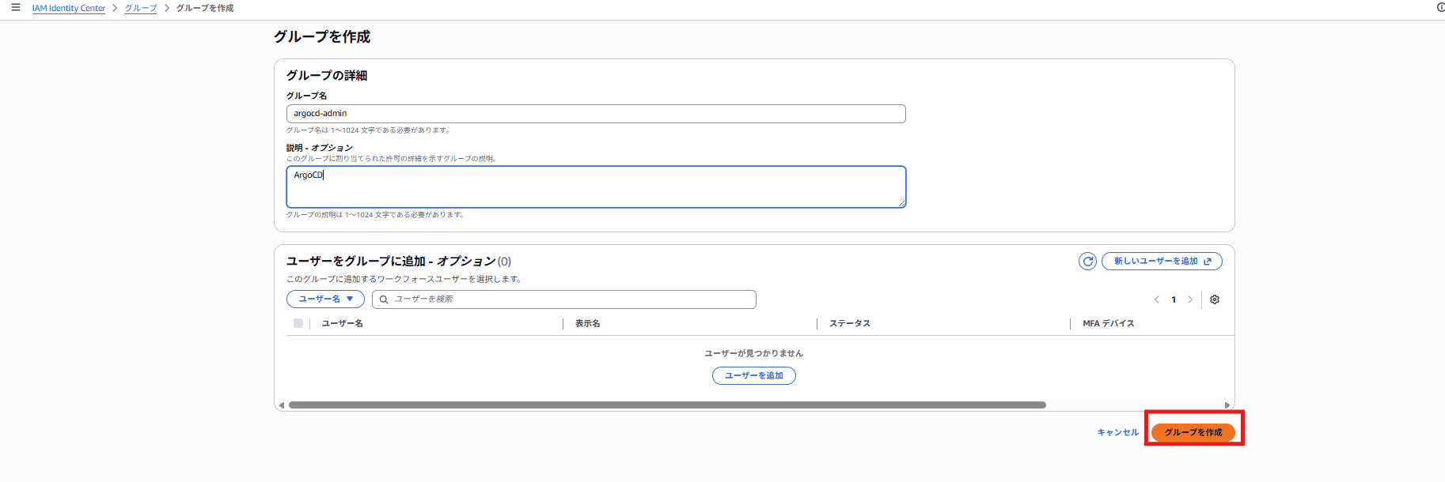The width and height of the screenshot is (1445, 482).
Task: Click the refresh users icon button
Action: [1088, 261]
